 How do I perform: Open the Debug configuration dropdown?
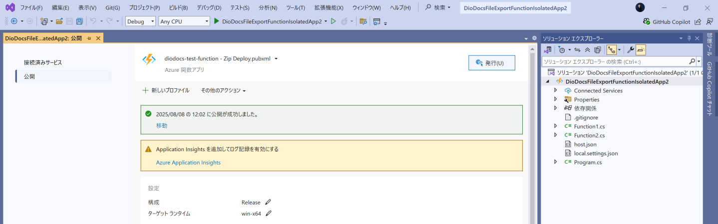coord(140,21)
